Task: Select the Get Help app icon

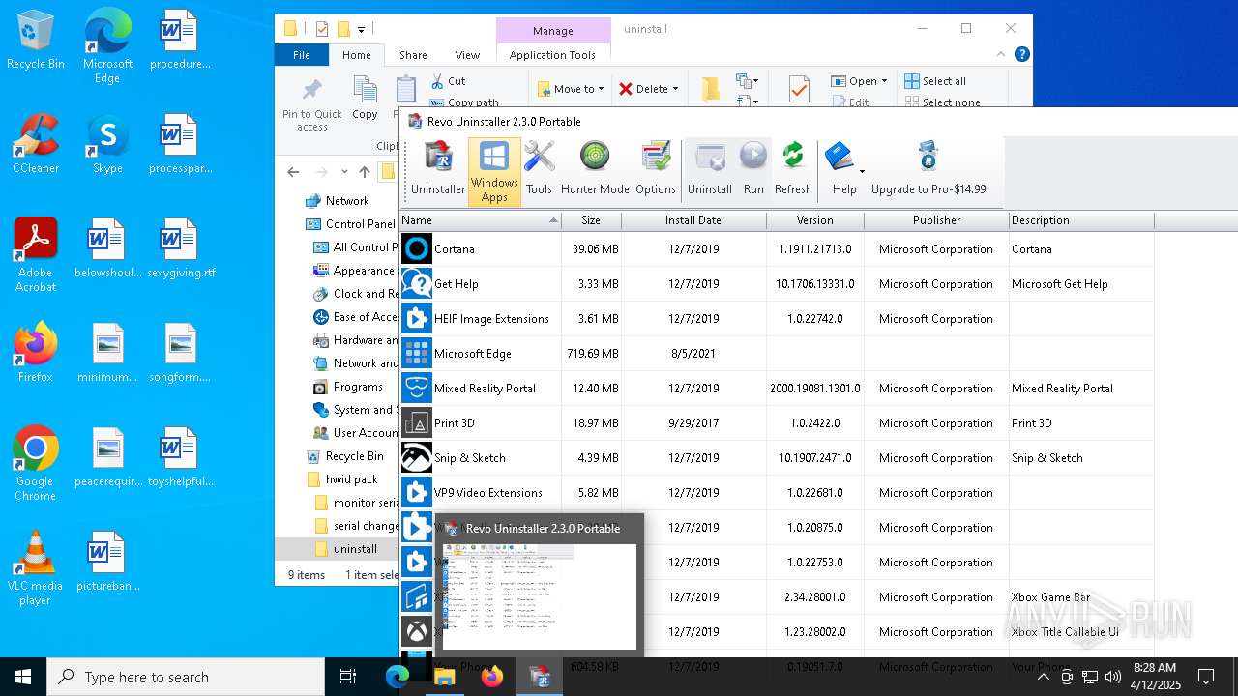Action: [x=417, y=284]
